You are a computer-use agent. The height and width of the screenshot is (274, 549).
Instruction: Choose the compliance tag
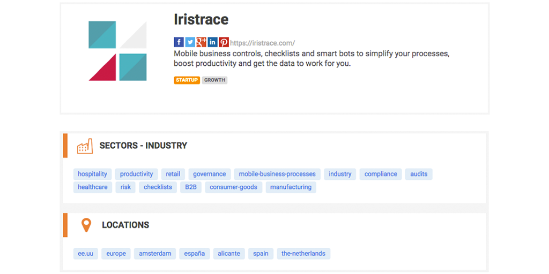click(381, 174)
